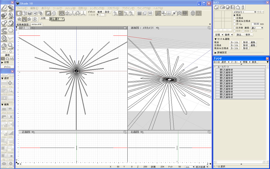The height and width of the screenshot is (169, 270).
Task: Click the メッシュ button in toolbox
Action: pyautogui.click(x=7, y=67)
